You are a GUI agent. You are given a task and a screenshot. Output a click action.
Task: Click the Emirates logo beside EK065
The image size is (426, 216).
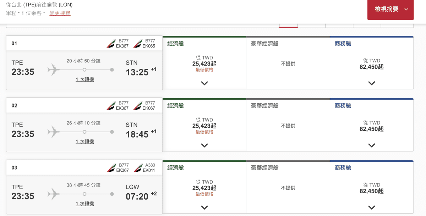pyautogui.click(x=138, y=44)
